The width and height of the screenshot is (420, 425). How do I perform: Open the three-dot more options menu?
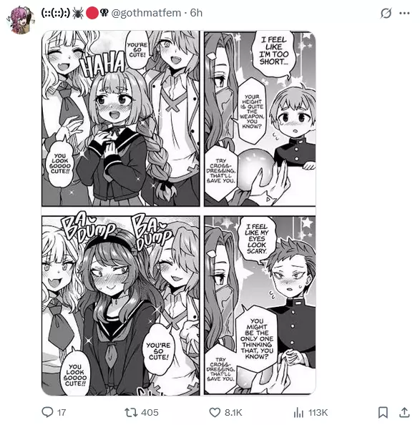click(x=404, y=13)
